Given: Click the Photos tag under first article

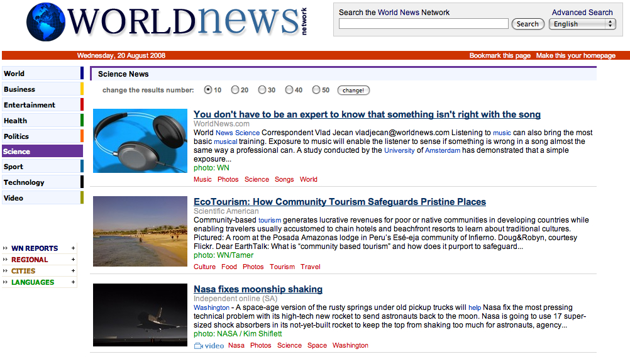Looking at the screenshot, I should click(228, 180).
